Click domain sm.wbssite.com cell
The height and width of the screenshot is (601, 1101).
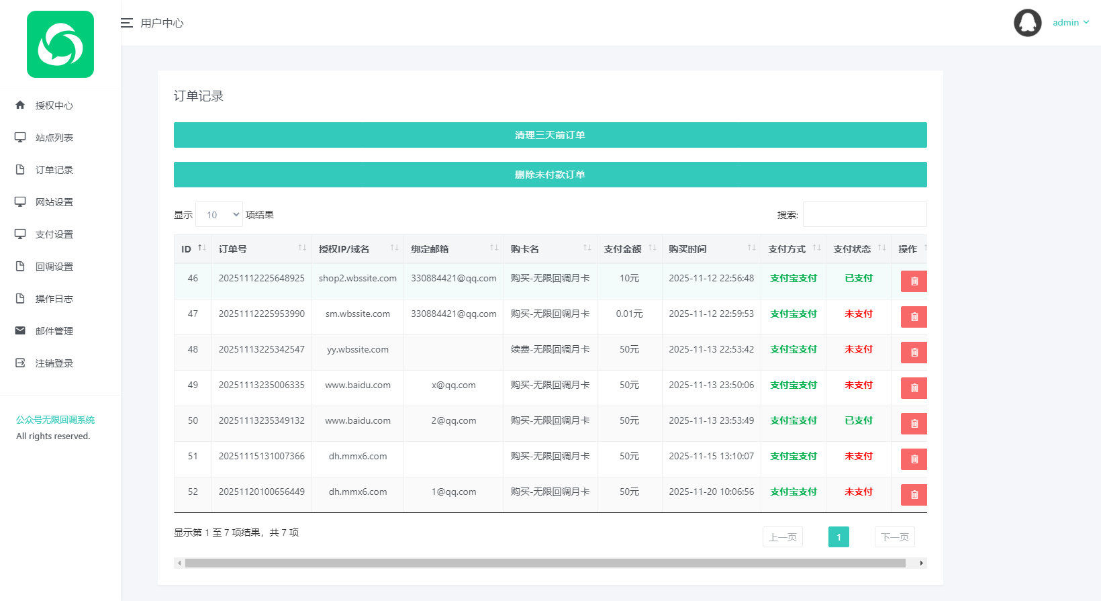coord(358,314)
